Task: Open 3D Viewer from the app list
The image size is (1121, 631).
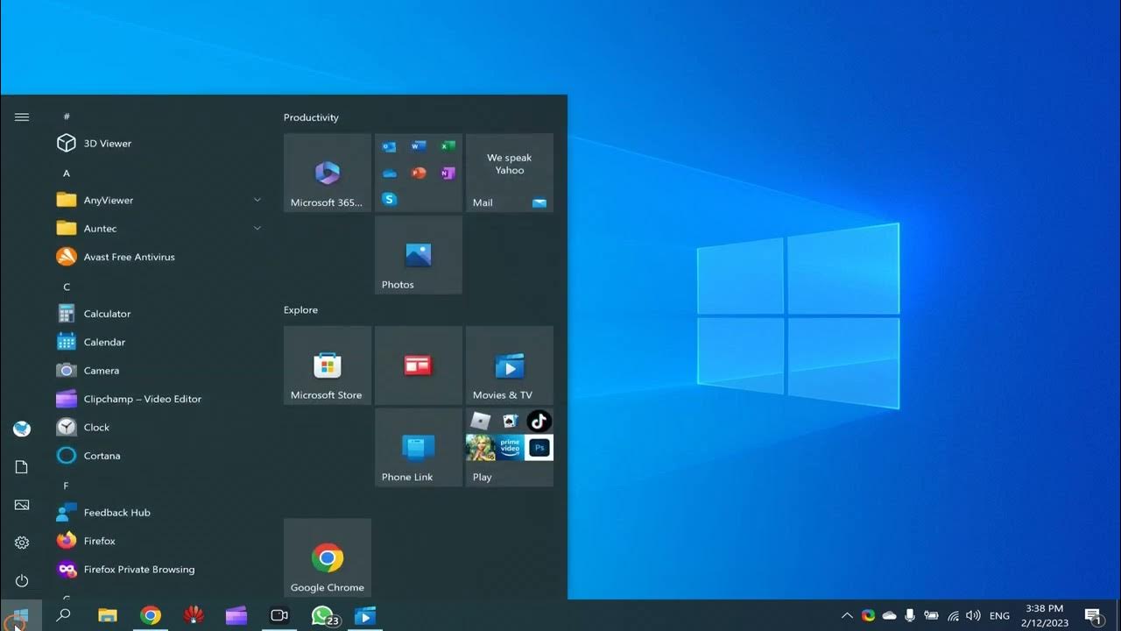Action: [158, 144]
